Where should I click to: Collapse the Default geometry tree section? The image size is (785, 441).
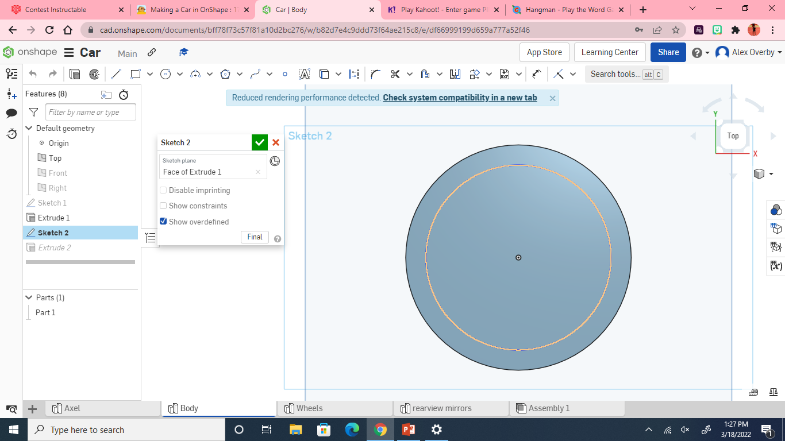29,128
